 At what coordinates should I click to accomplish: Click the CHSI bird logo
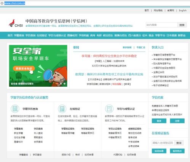16,23
